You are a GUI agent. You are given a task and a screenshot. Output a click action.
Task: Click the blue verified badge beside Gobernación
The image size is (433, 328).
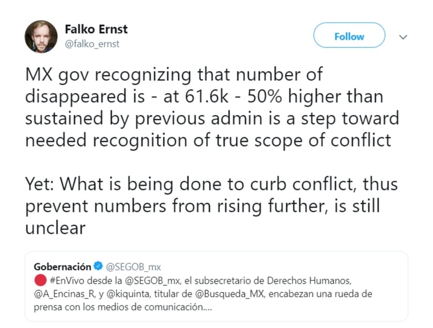tap(98, 267)
